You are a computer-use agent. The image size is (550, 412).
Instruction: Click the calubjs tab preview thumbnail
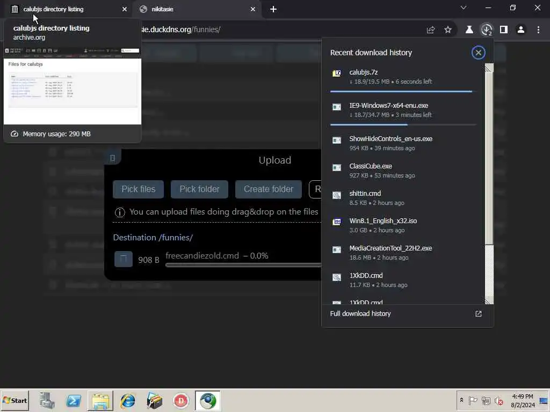tap(73, 86)
